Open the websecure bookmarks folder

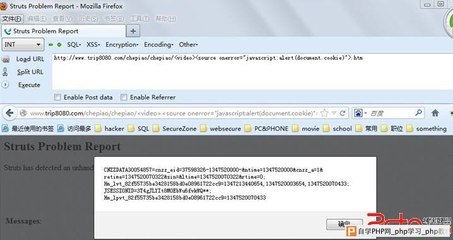[220, 129]
